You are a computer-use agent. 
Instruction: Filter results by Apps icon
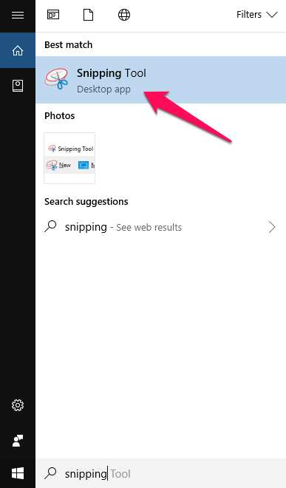click(53, 15)
